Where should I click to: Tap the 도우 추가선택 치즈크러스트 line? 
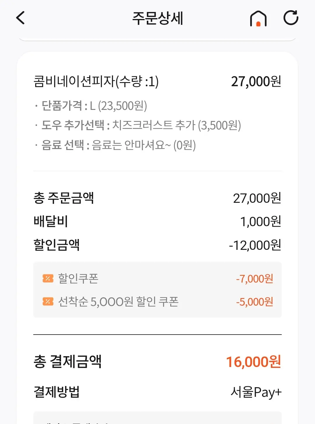click(x=141, y=125)
